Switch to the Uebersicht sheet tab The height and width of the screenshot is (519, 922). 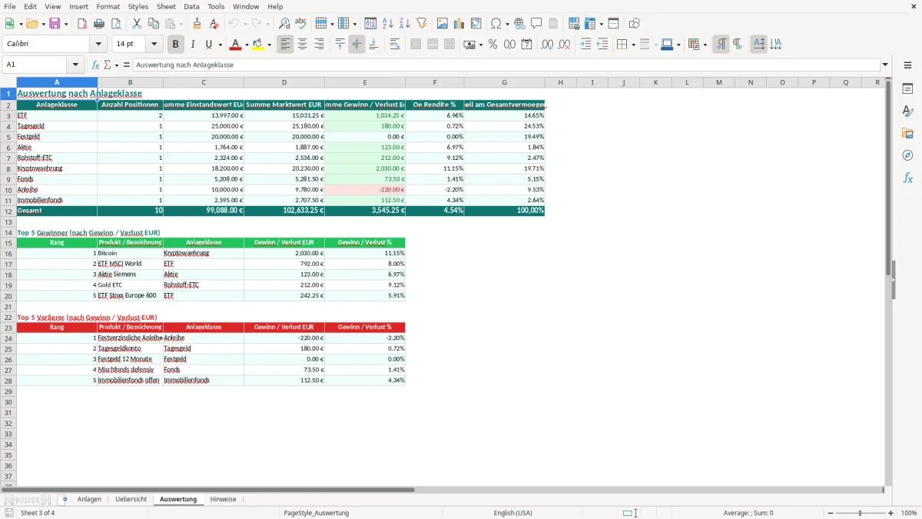pyautogui.click(x=131, y=500)
